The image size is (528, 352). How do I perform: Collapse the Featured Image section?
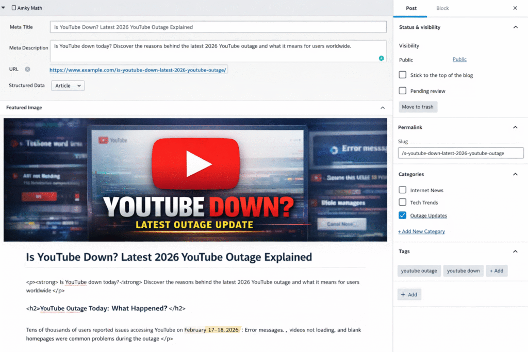(x=383, y=108)
